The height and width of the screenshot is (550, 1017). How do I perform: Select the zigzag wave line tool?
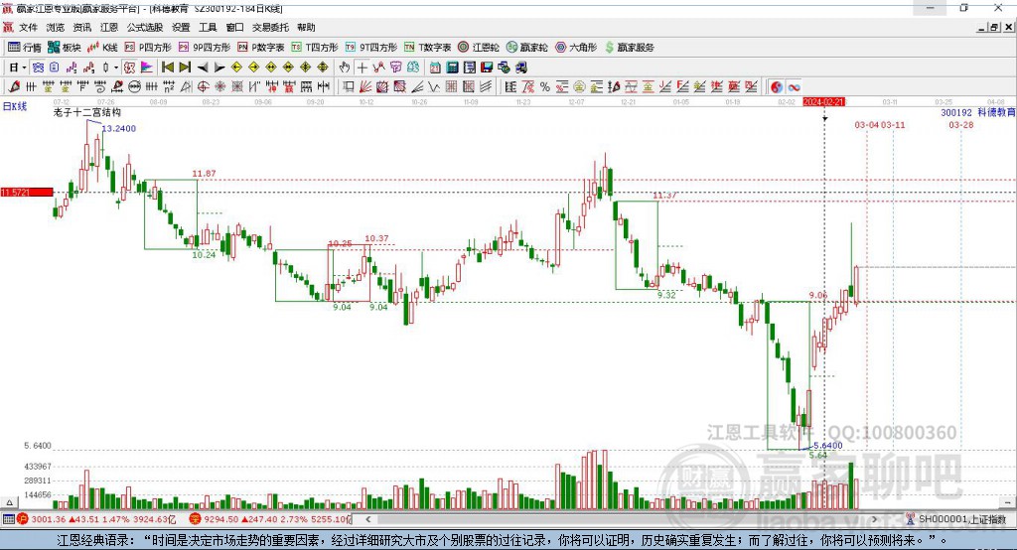click(433, 87)
